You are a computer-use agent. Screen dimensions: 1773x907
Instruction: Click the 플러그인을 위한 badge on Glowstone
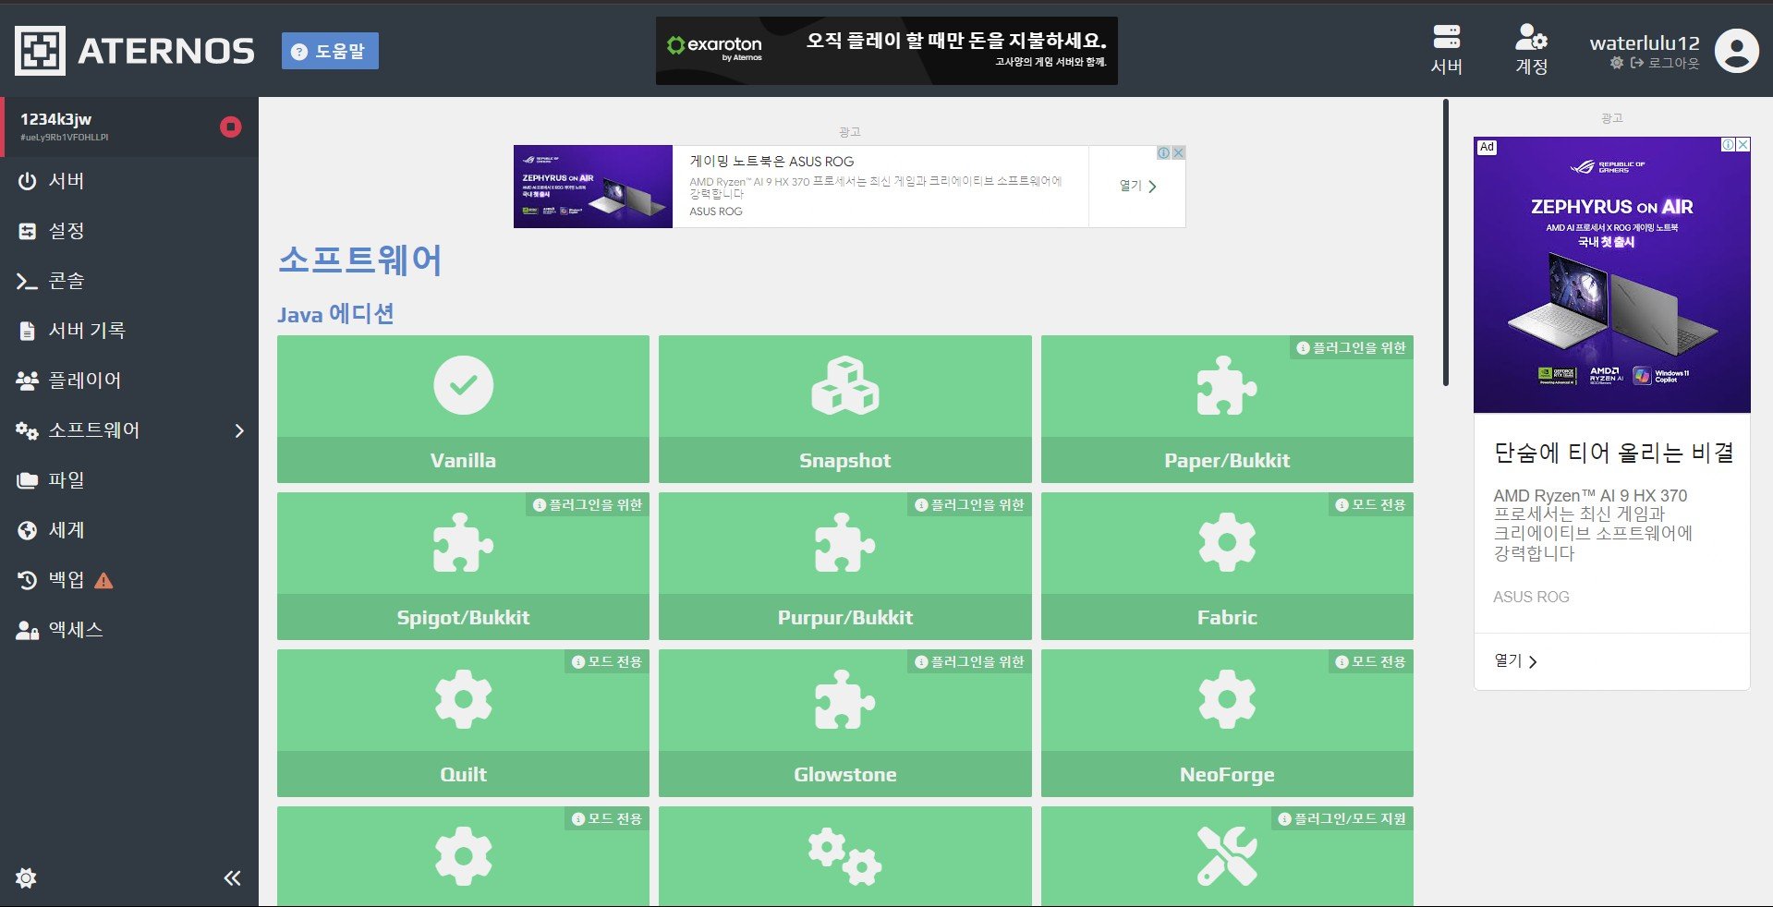click(969, 662)
